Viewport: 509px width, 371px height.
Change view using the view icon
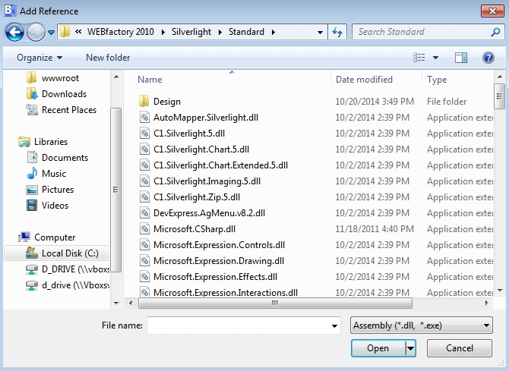419,58
